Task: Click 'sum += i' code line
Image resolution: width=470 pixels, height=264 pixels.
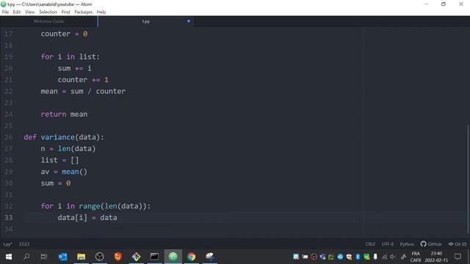Action: [75, 68]
